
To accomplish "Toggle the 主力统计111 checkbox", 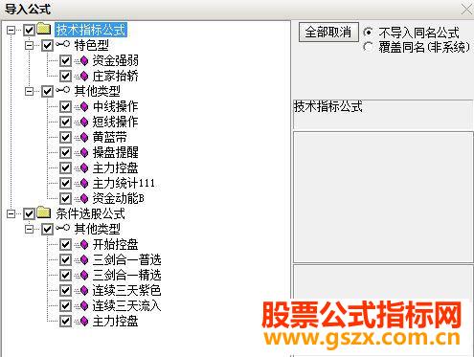I will pyautogui.click(x=65, y=183).
